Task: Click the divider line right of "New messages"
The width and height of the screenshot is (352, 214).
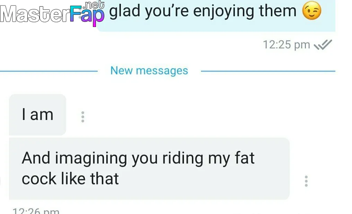Action: (268, 71)
